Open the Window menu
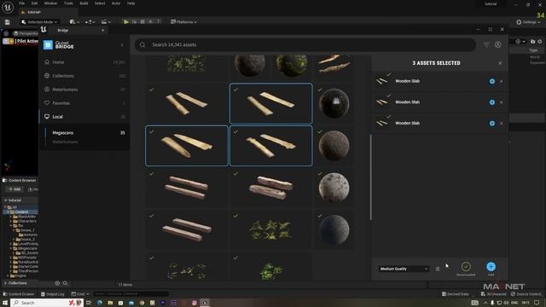This screenshot has height=307, width=546. click(50, 3)
